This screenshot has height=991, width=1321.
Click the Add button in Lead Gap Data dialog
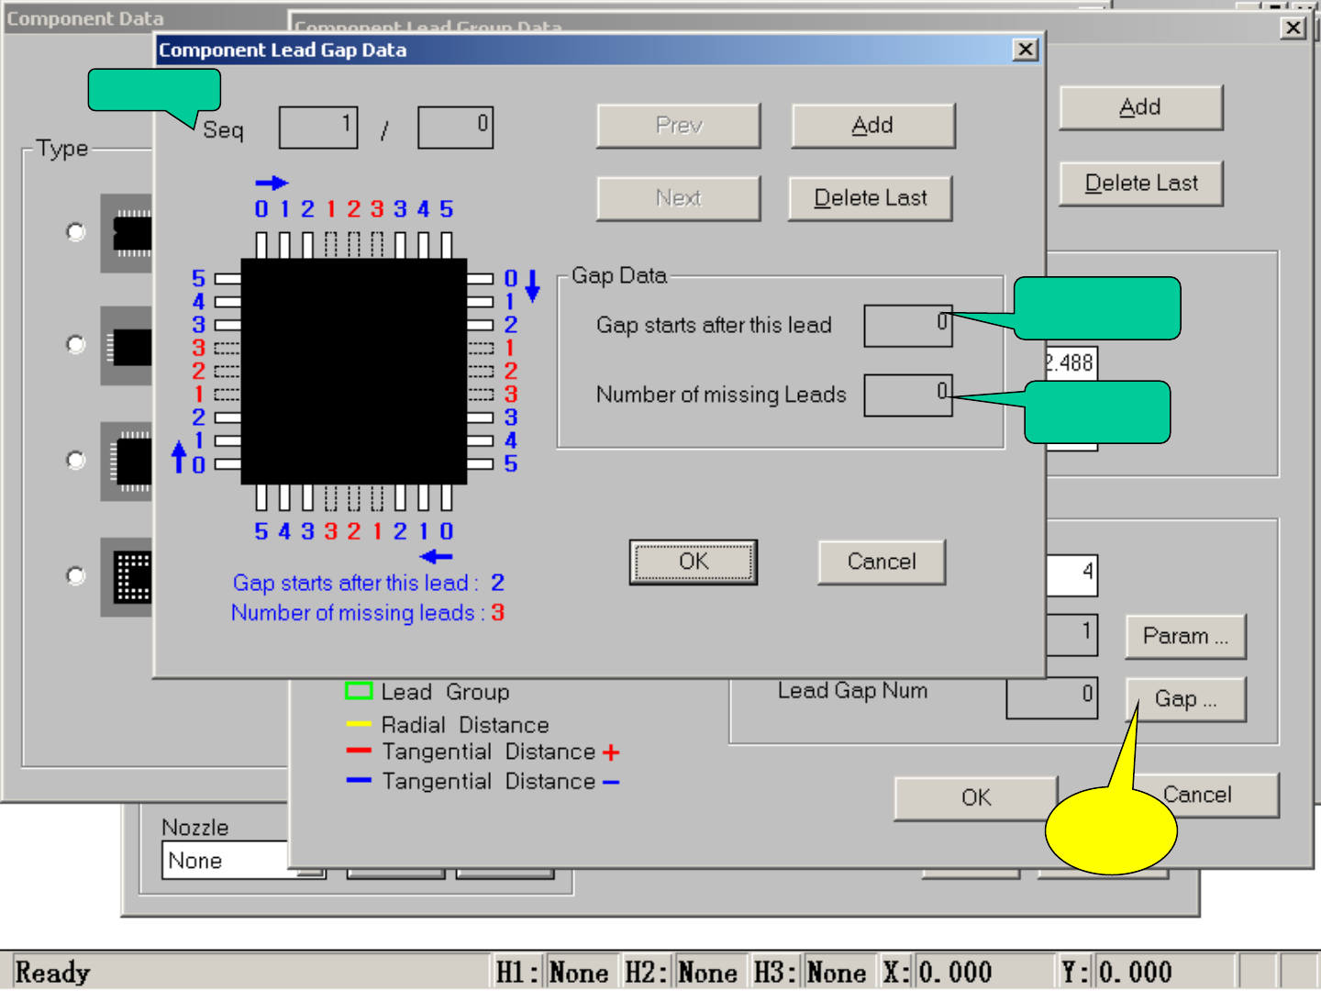[x=873, y=126]
